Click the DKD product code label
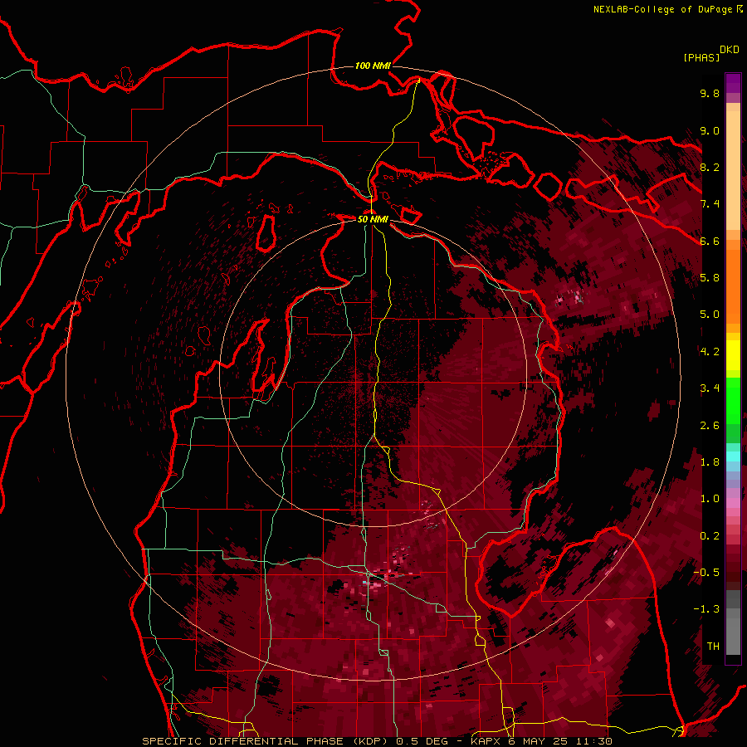747x747 pixels. pos(730,50)
